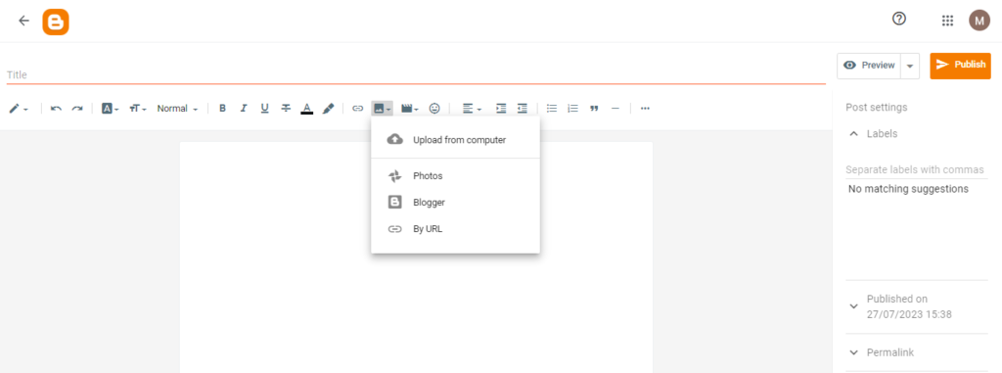Image resolution: width=1002 pixels, height=373 pixels.
Task: Insert a numbered list
Action: [x=573, y=109]
